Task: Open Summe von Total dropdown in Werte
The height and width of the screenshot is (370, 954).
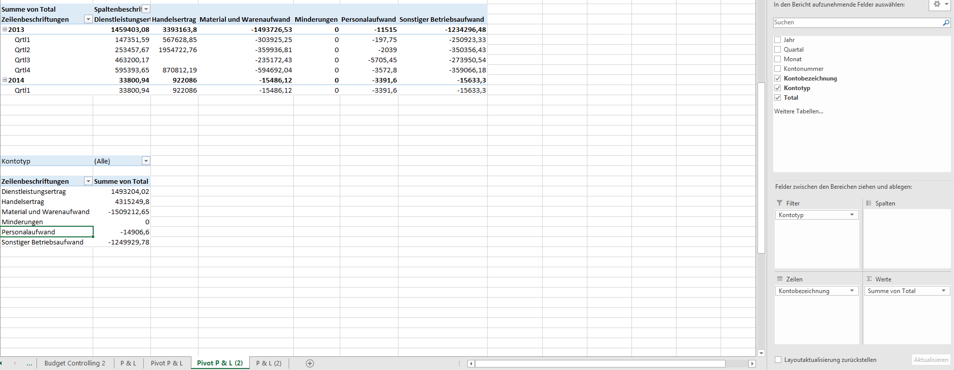Action: click(943, 291)
